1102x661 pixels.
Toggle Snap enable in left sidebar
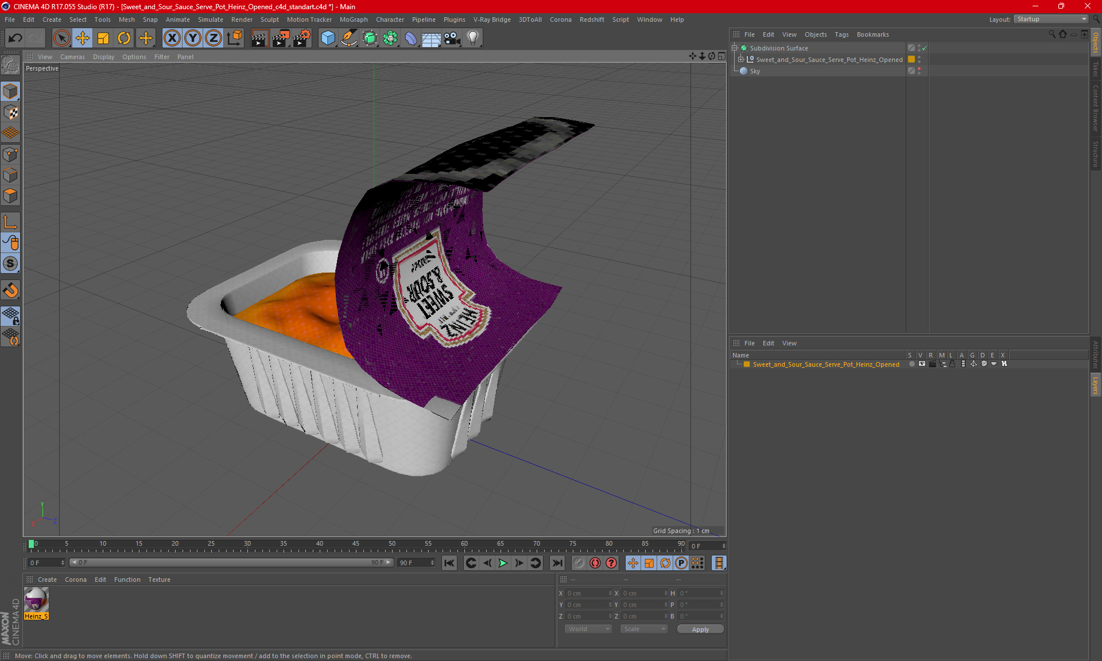tap(10, 263)
